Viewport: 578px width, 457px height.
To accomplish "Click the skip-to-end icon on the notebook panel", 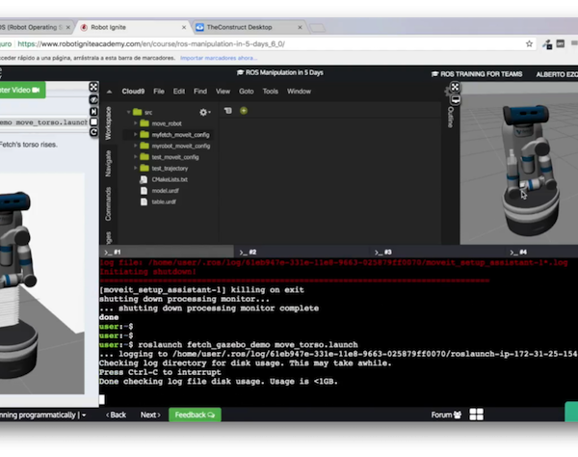I will coord(93,111).
